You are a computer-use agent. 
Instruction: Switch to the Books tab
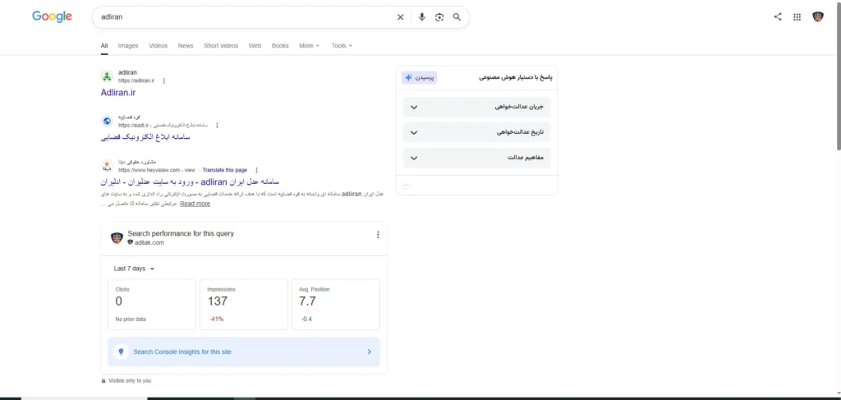pos(280,46)
